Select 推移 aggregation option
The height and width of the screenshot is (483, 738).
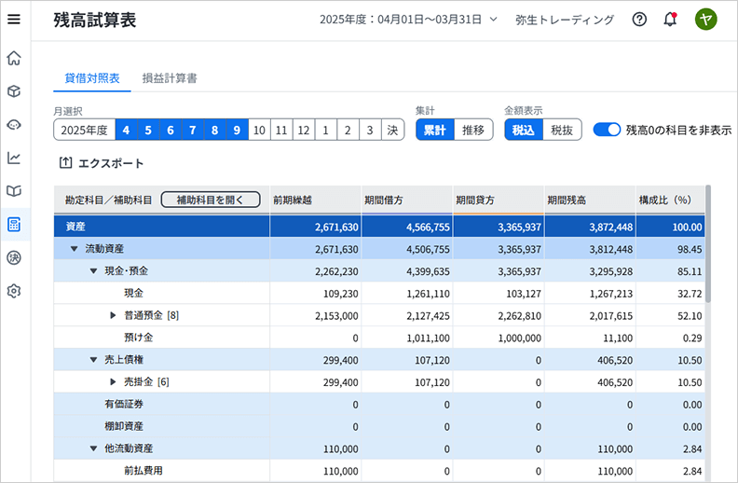coord(473,131)
